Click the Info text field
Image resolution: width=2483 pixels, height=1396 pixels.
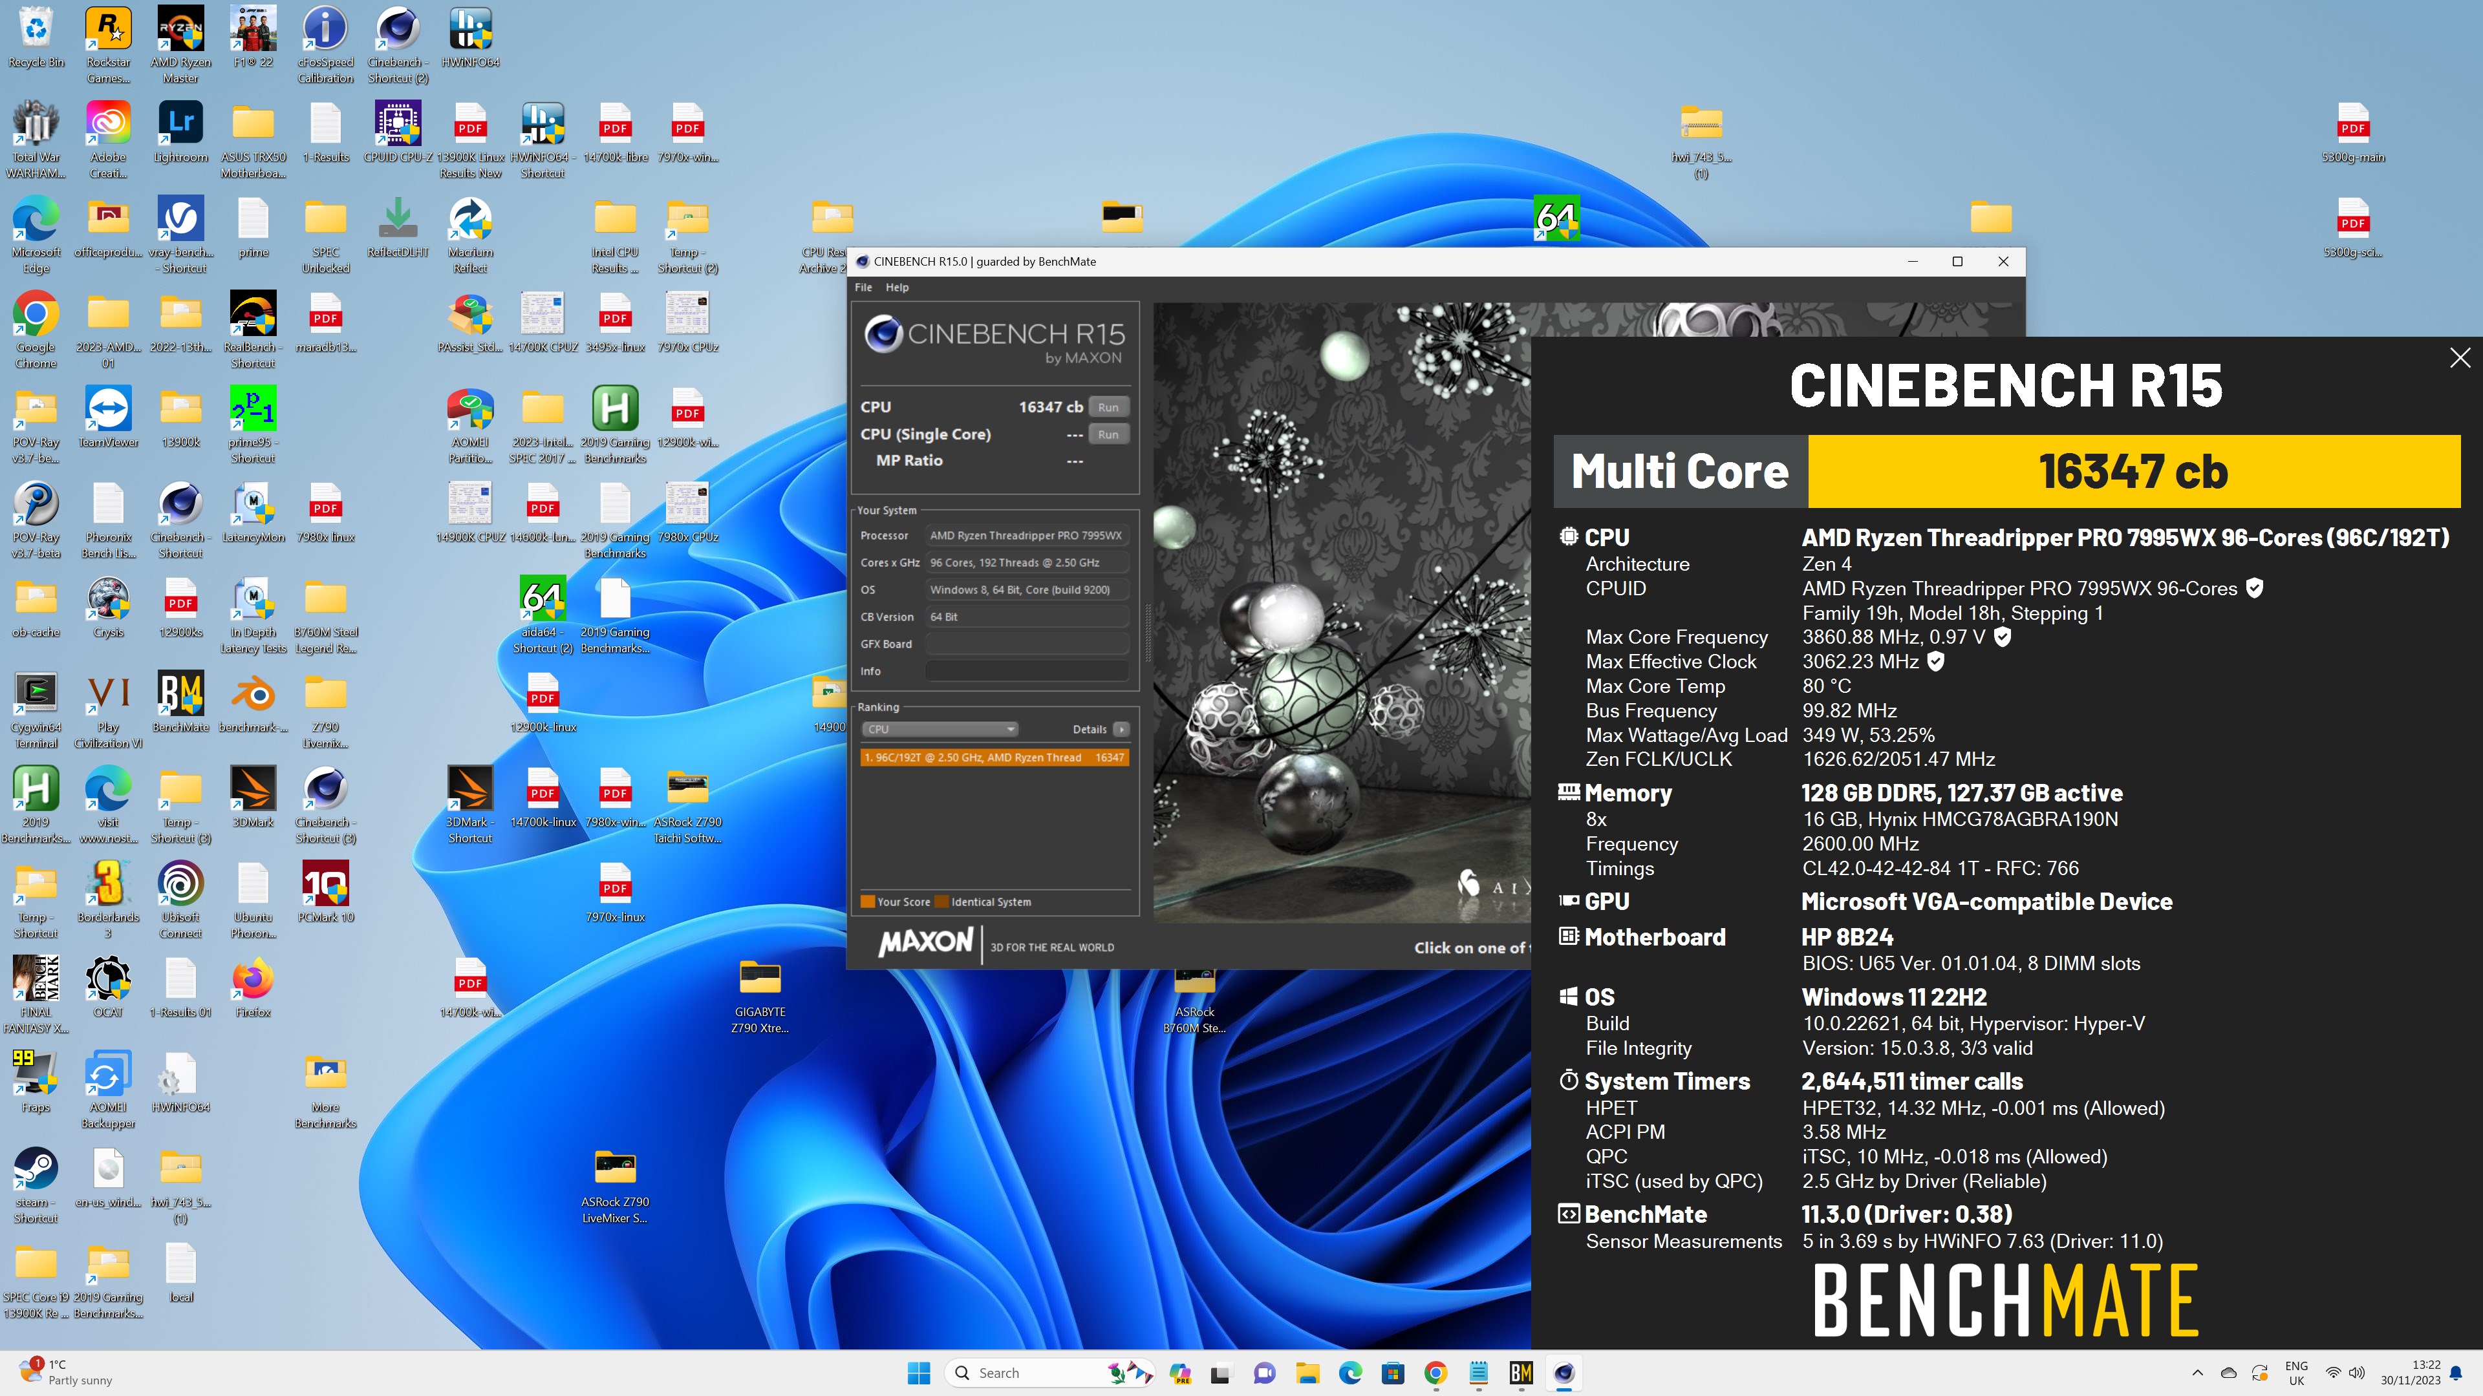click(x=1027, y=672)
